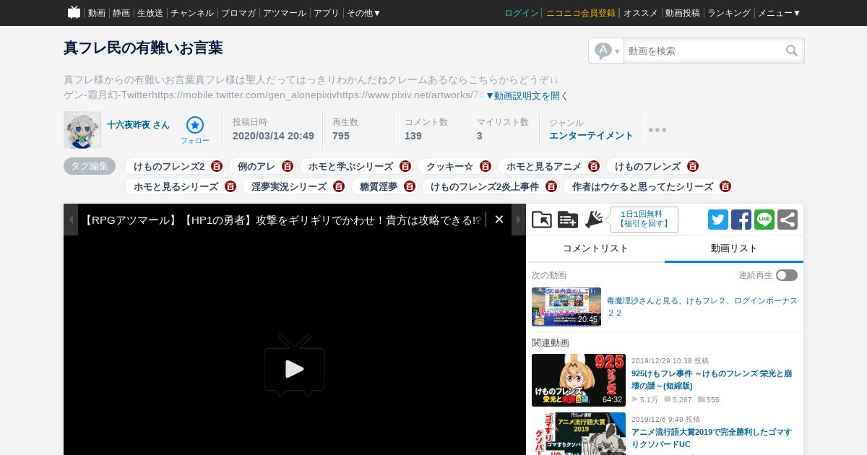Open 例のアレ tag

point(256,166)
